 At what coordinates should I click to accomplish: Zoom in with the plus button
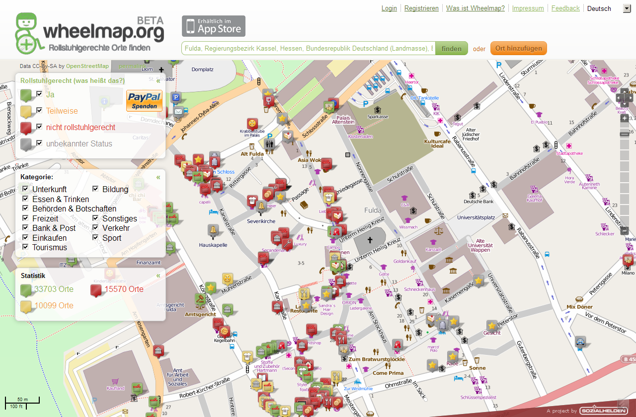(x=625, y=118)
